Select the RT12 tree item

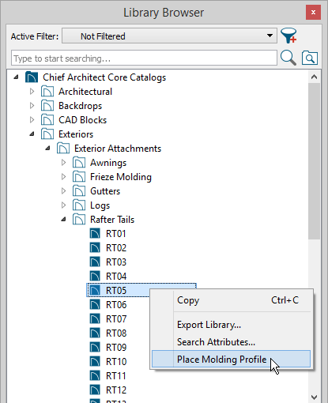coord(116,390)
